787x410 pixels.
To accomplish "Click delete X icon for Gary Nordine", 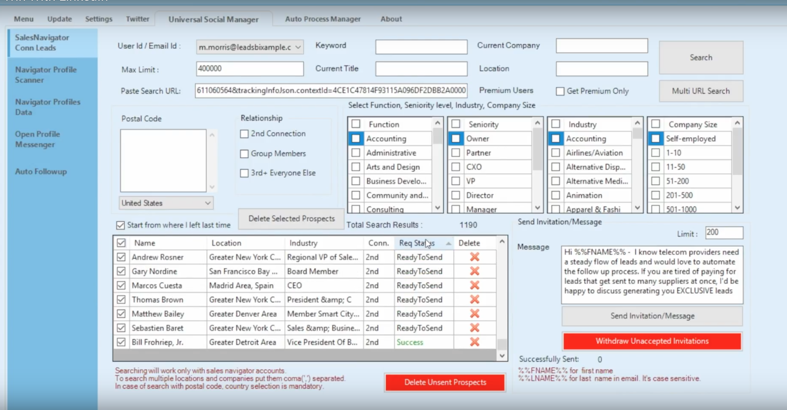I will (x=474, y=271).
